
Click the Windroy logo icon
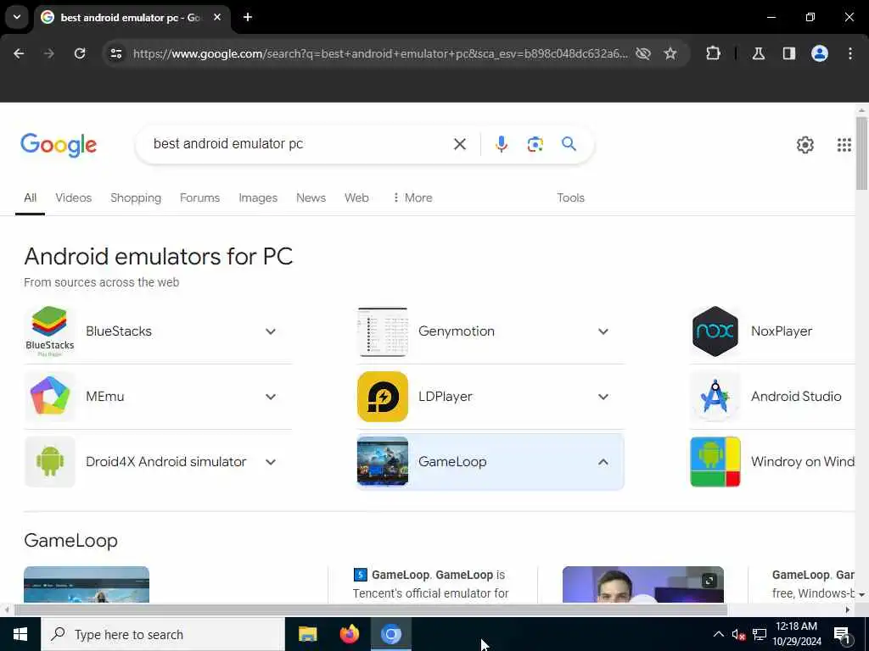pos(715,462)
